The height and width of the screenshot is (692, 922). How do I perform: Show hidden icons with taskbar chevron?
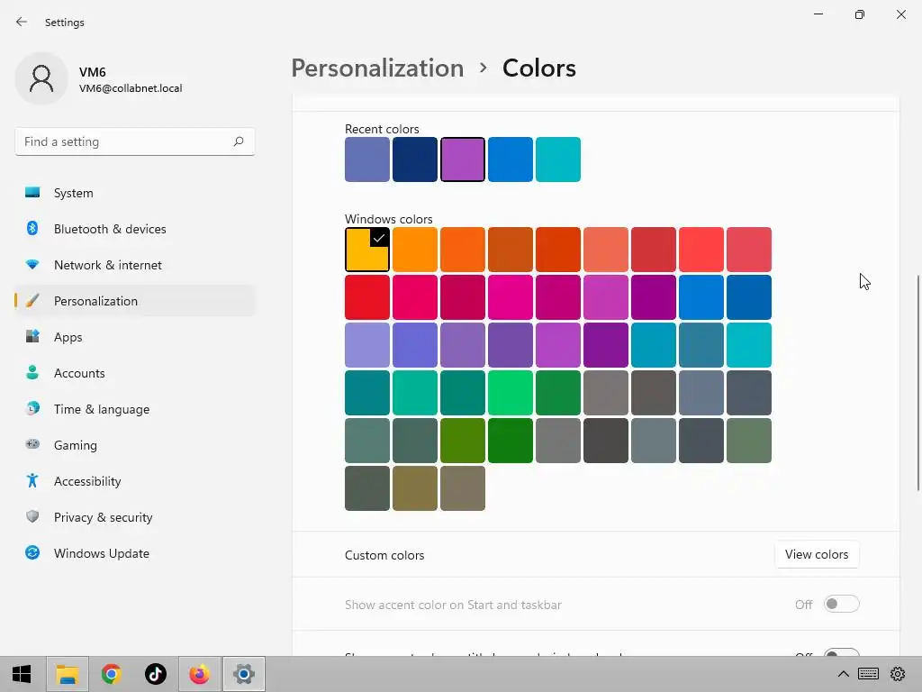tap(843, 674)
